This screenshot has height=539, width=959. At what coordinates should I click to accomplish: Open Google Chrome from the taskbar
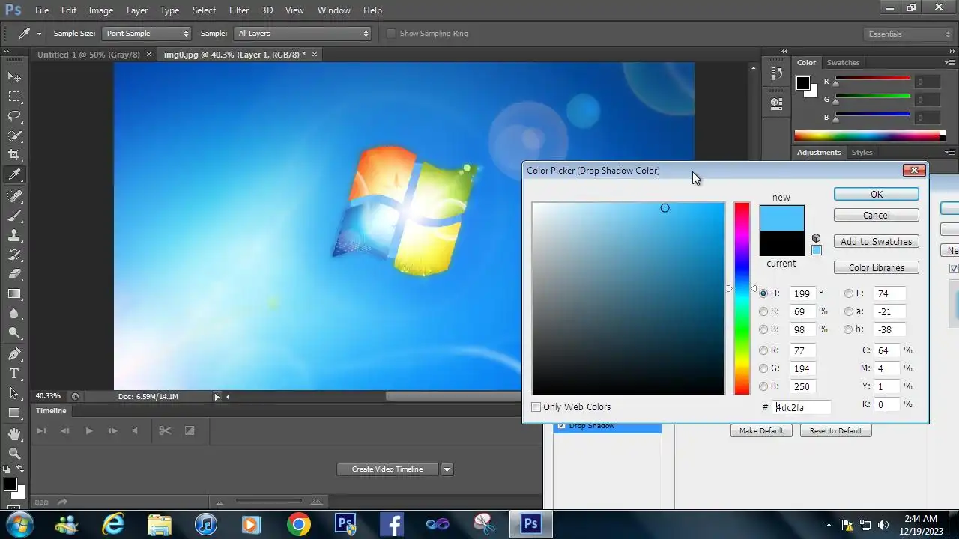point(298,524)
